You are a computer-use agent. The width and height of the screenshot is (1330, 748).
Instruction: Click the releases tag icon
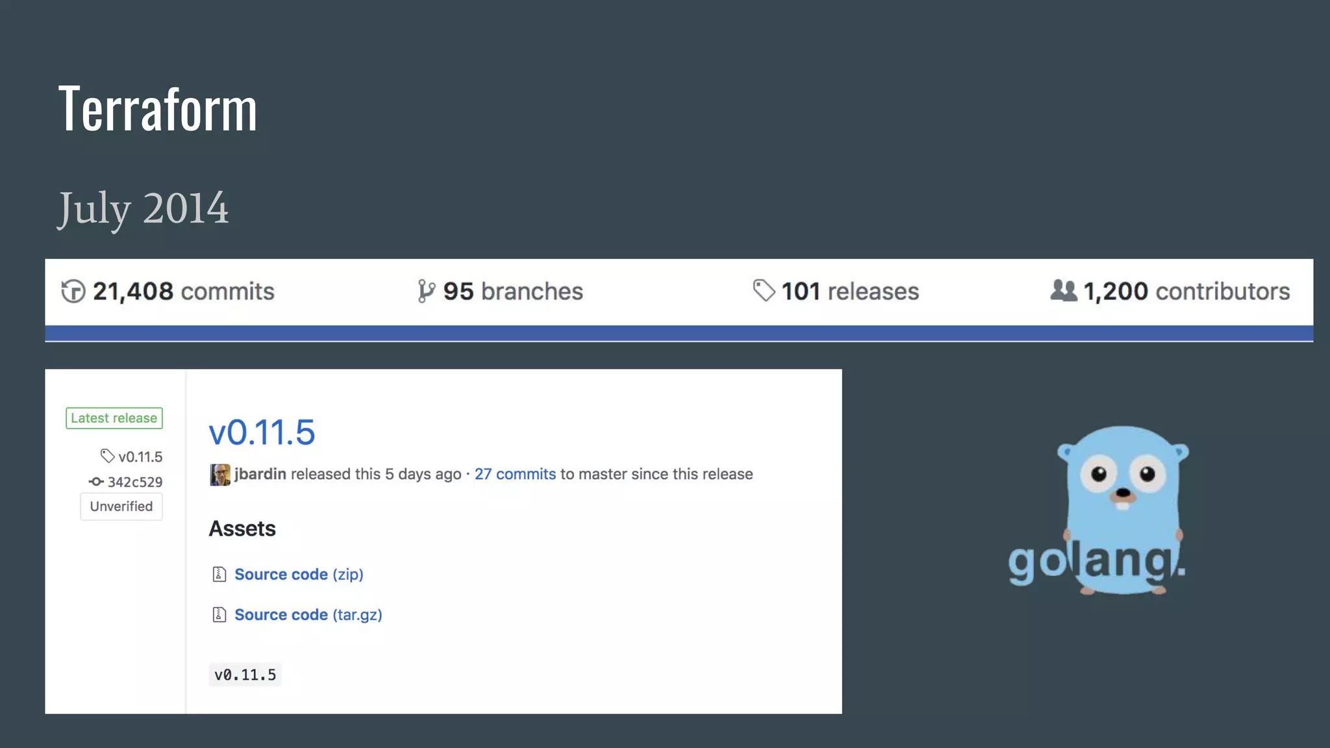tap(764, 290)
